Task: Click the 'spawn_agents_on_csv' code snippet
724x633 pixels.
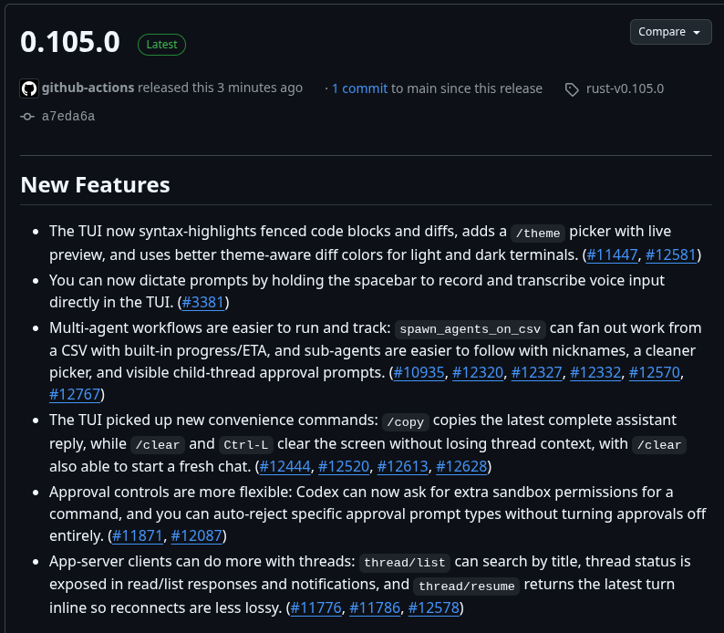Action: click(470, 329)
